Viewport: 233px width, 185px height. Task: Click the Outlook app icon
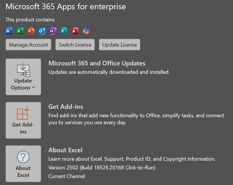click(42, 31)
